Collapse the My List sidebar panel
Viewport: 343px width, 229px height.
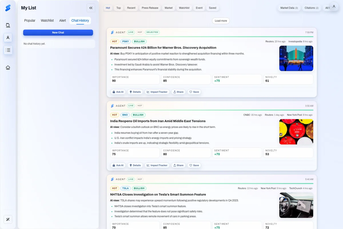click(91, 8)
